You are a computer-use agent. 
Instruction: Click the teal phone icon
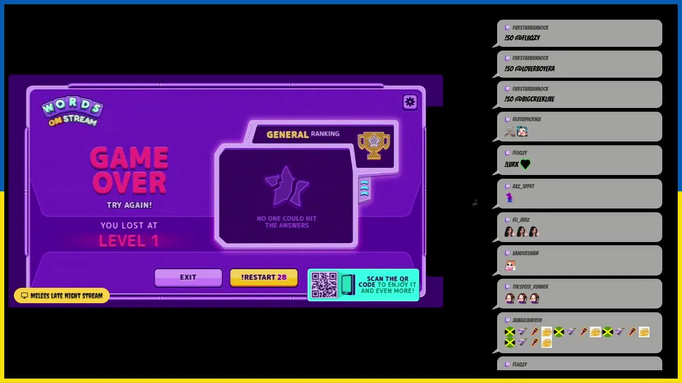348,285
